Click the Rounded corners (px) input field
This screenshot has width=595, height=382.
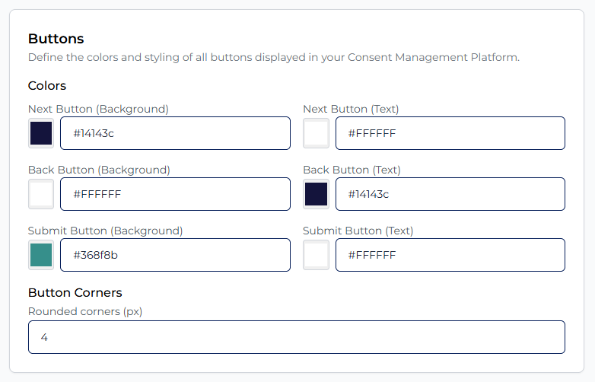click(297, 337)
